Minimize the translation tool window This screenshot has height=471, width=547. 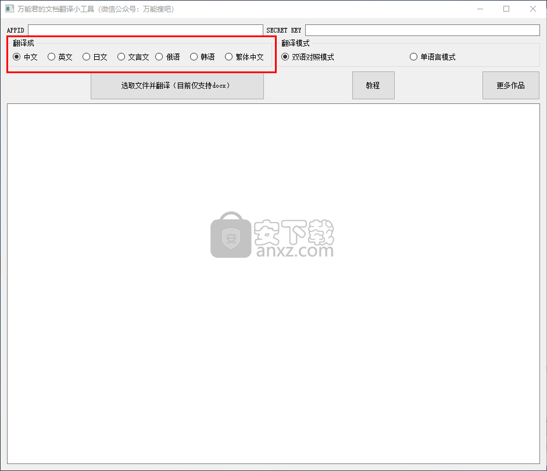point(480,9)
